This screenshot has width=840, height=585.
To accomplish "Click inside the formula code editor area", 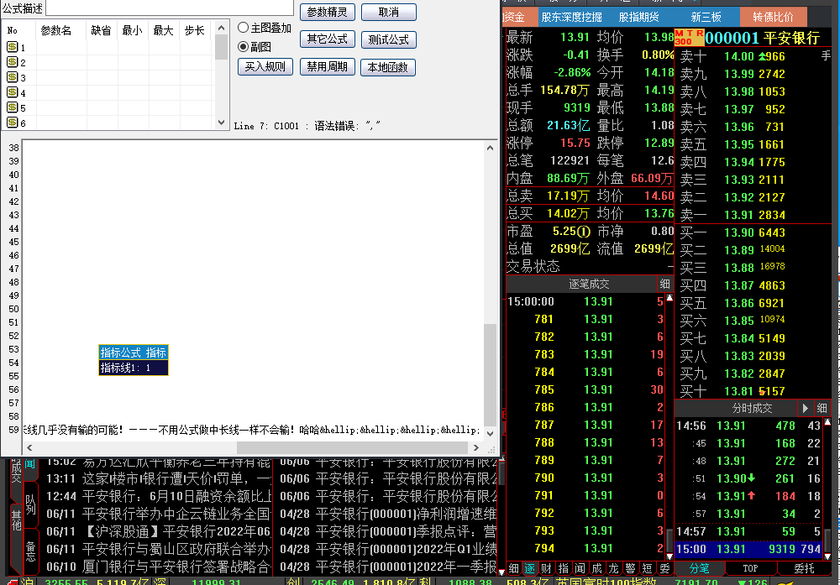I will coord(253,290).
